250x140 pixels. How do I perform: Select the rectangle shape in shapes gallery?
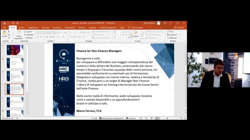[x=123, y=32]
